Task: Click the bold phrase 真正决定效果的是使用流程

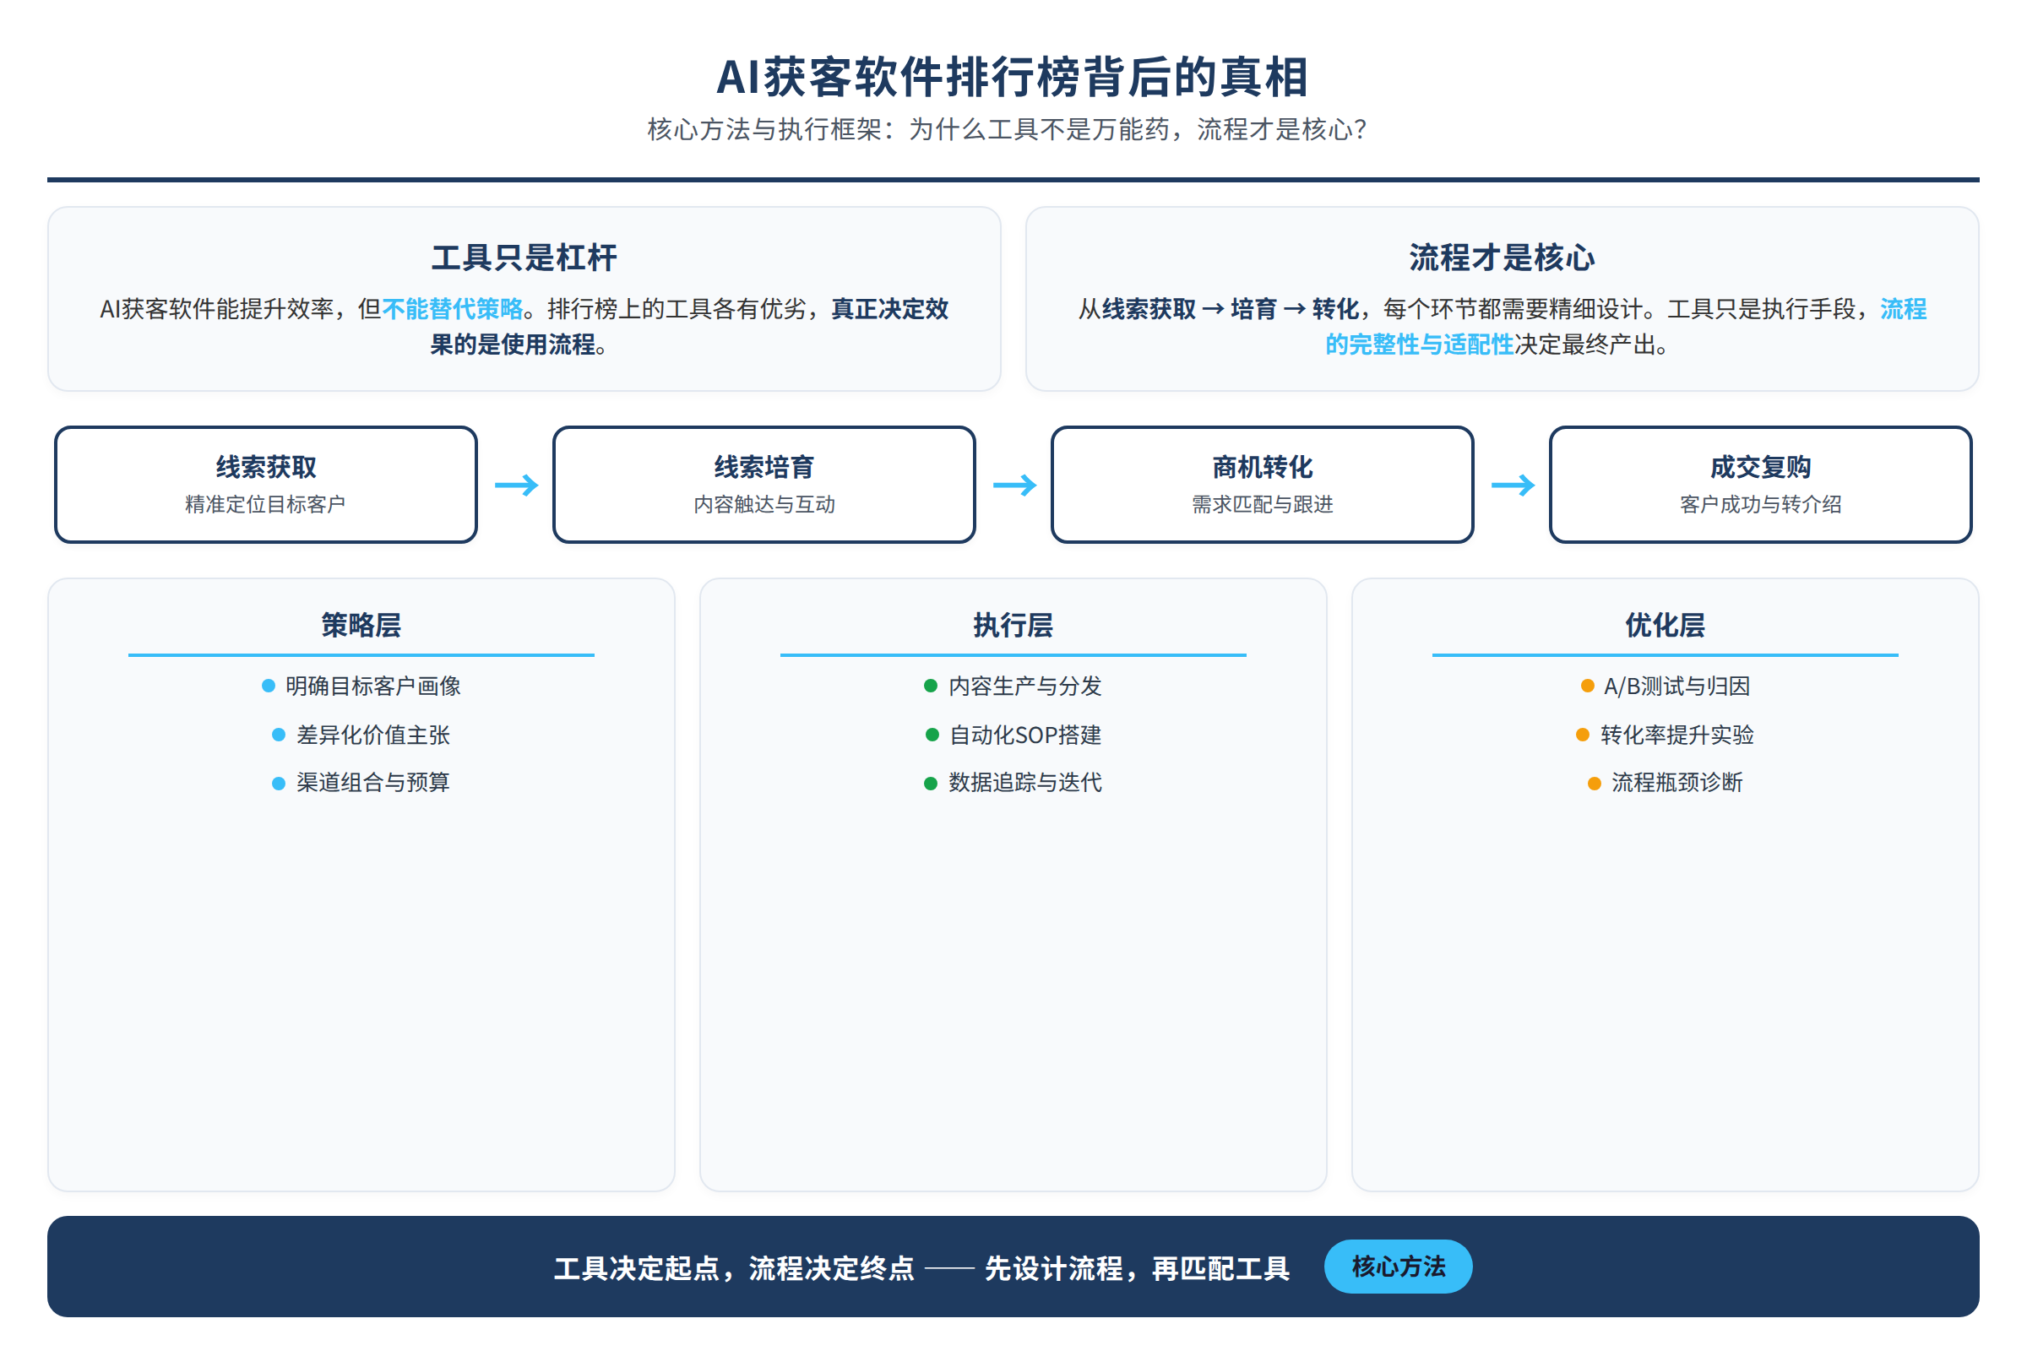Action: pos(689,327)
